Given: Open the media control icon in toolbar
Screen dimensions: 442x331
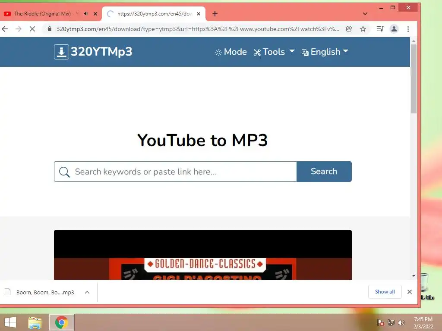Looking at the screenshot, I should [380, 29].
